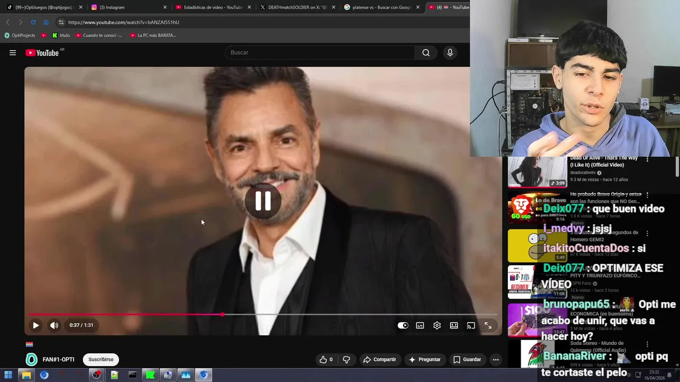Open the titulo bookmark
680x382 pixels.
point(61,36)
